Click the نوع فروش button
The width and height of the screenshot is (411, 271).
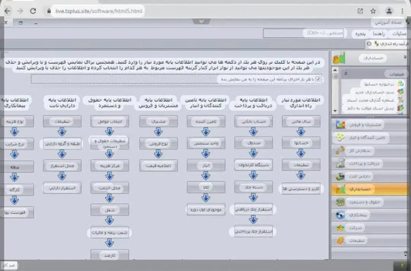[x=159, y=144]
